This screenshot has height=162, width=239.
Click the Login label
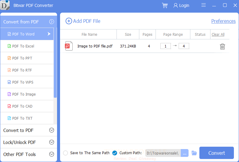[184, 5]
